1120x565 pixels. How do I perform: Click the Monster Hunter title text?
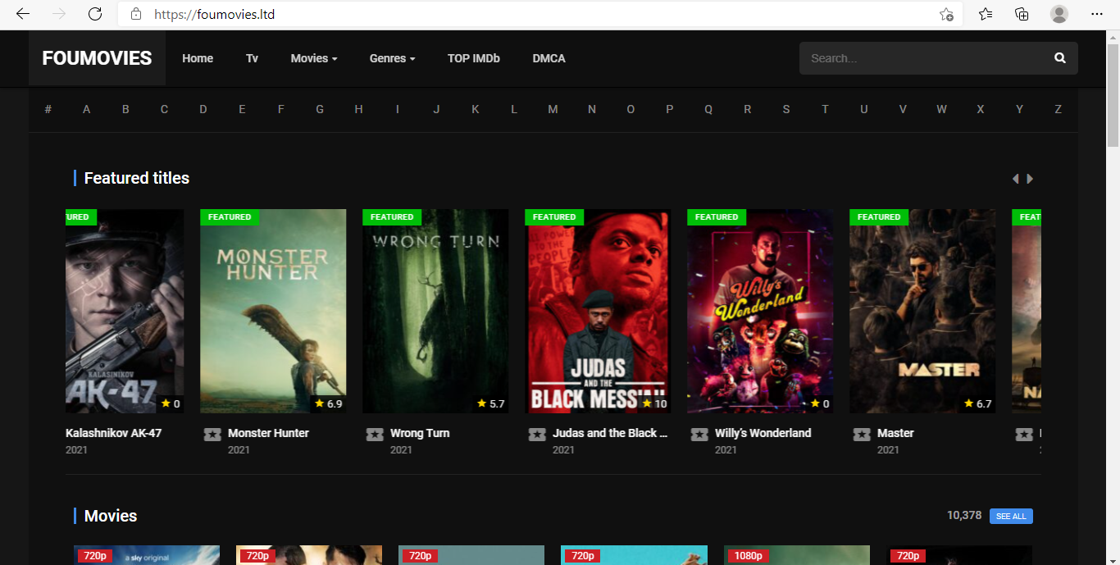(268, 433)
